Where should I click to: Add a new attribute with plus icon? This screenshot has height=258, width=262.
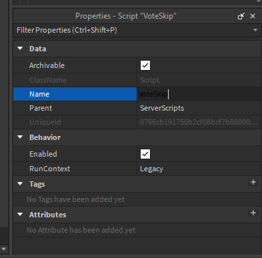[x=253, y=213]
